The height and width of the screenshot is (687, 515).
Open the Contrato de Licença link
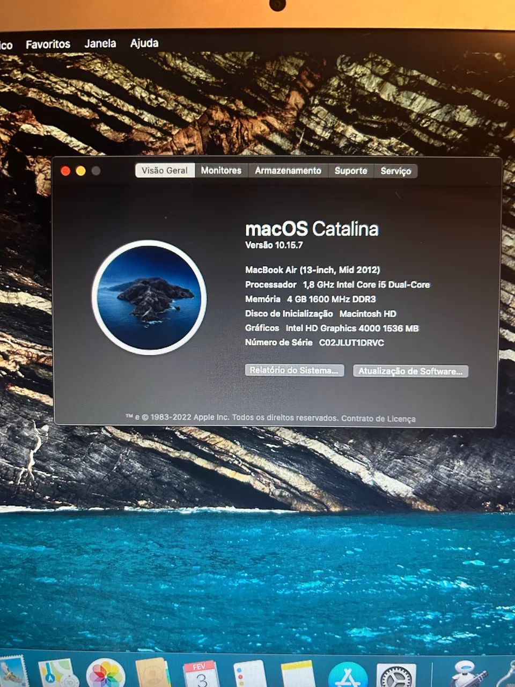379,419
